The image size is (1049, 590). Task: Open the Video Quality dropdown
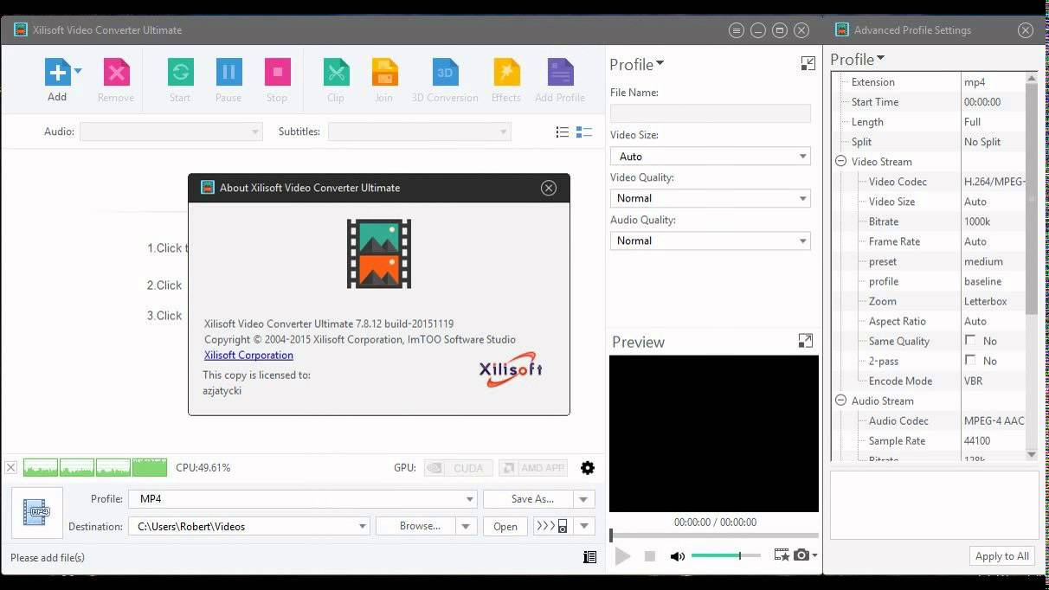(x=711, y=198)
